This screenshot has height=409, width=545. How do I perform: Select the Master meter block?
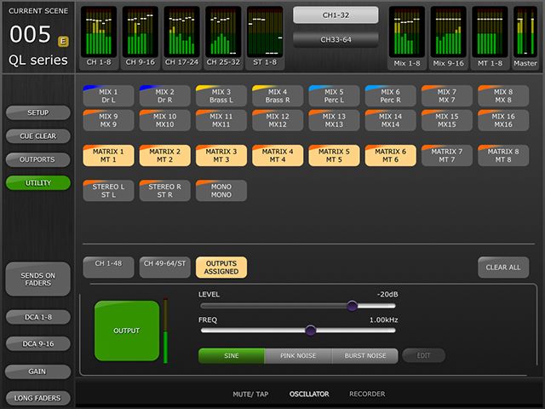pos(525,37)
